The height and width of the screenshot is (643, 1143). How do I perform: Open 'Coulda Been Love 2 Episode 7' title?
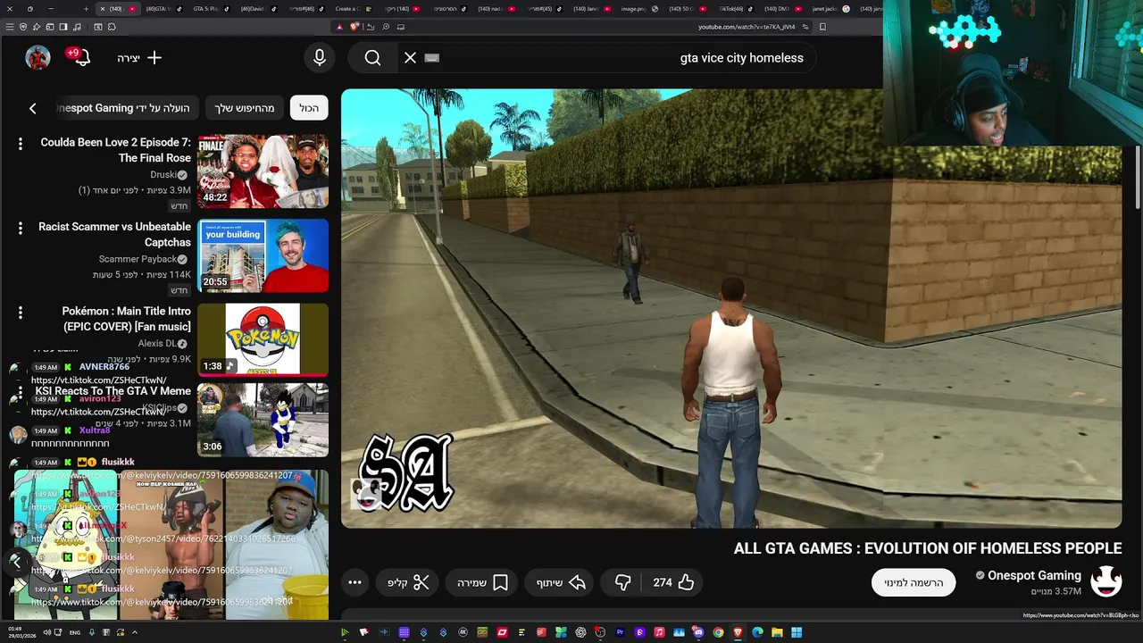coord(116,150)
